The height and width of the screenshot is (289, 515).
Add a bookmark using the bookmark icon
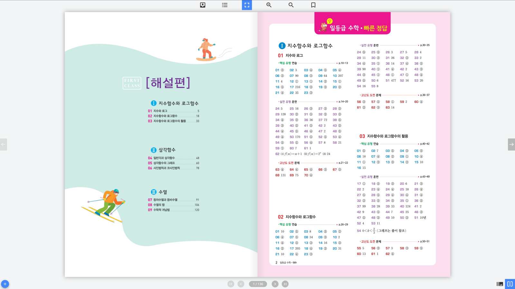[x=313, y=5]
